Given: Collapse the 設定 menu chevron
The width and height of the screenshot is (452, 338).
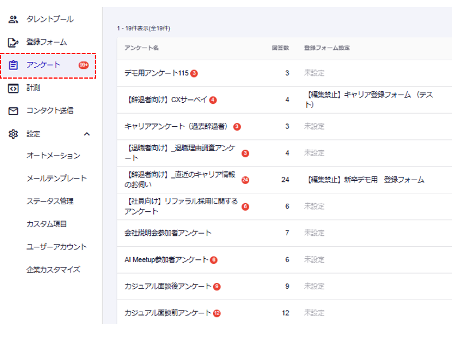Looking at the screenshot, I should coord(87,134).
